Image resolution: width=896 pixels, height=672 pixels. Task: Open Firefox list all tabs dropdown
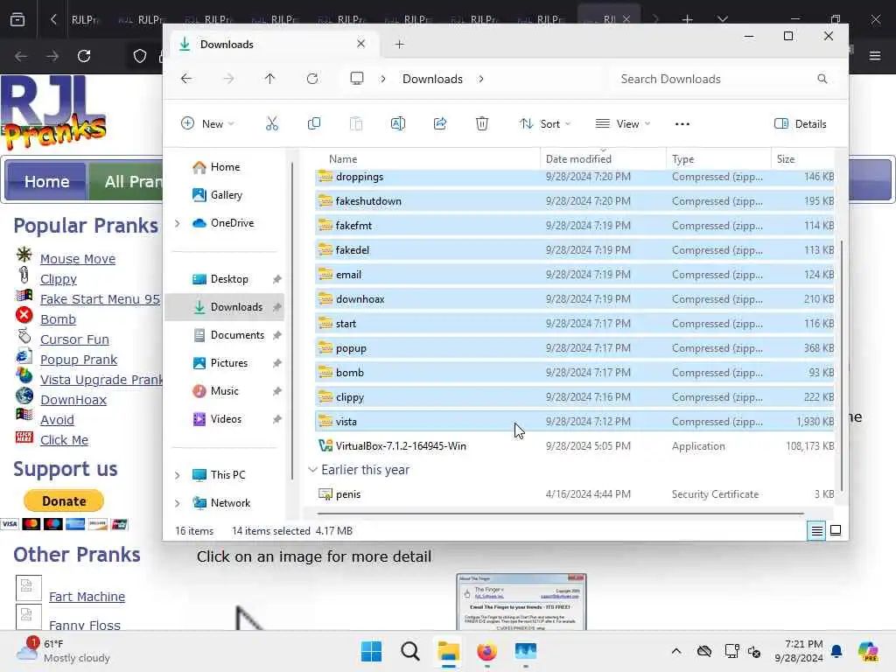click(x=723, y=19)
